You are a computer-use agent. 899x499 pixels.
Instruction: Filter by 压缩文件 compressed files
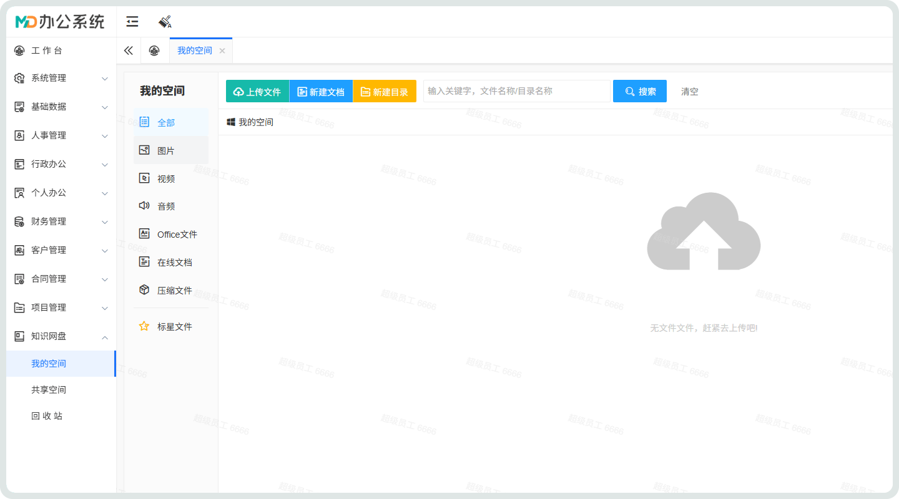click(x=174, y=290)
